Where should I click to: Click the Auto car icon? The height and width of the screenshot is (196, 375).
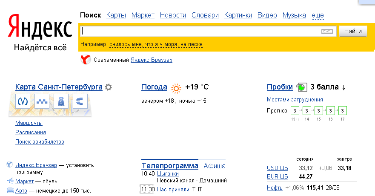(10, 190)
